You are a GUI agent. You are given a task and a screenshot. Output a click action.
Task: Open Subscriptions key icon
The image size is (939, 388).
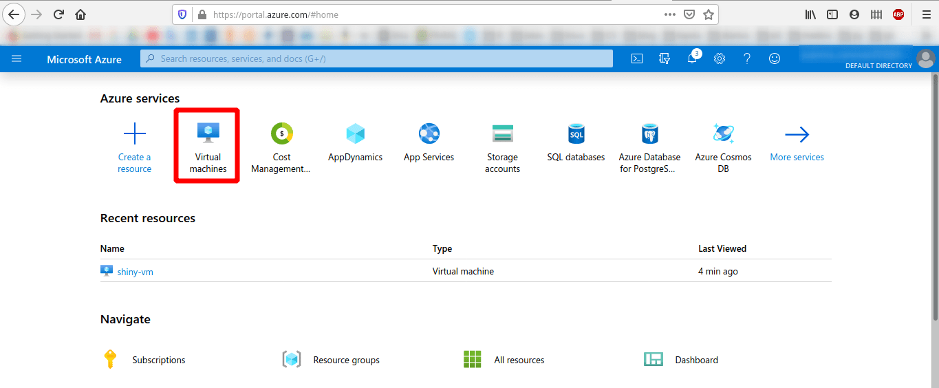[x=109, y=359]
